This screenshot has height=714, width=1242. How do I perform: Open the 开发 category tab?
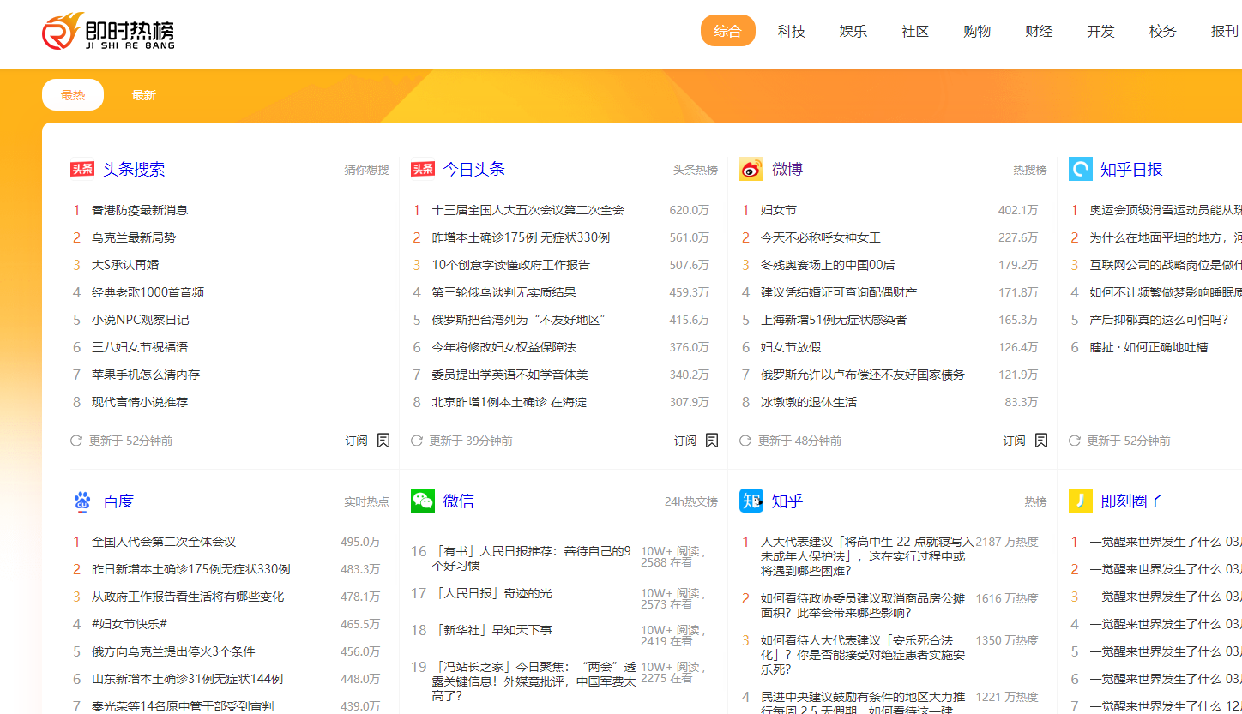(x=1100, y=31)
